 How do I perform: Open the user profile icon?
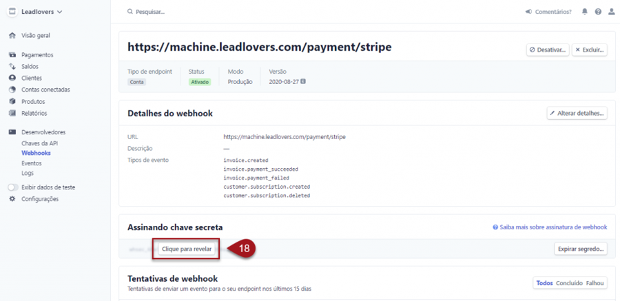tap(611, 12)
